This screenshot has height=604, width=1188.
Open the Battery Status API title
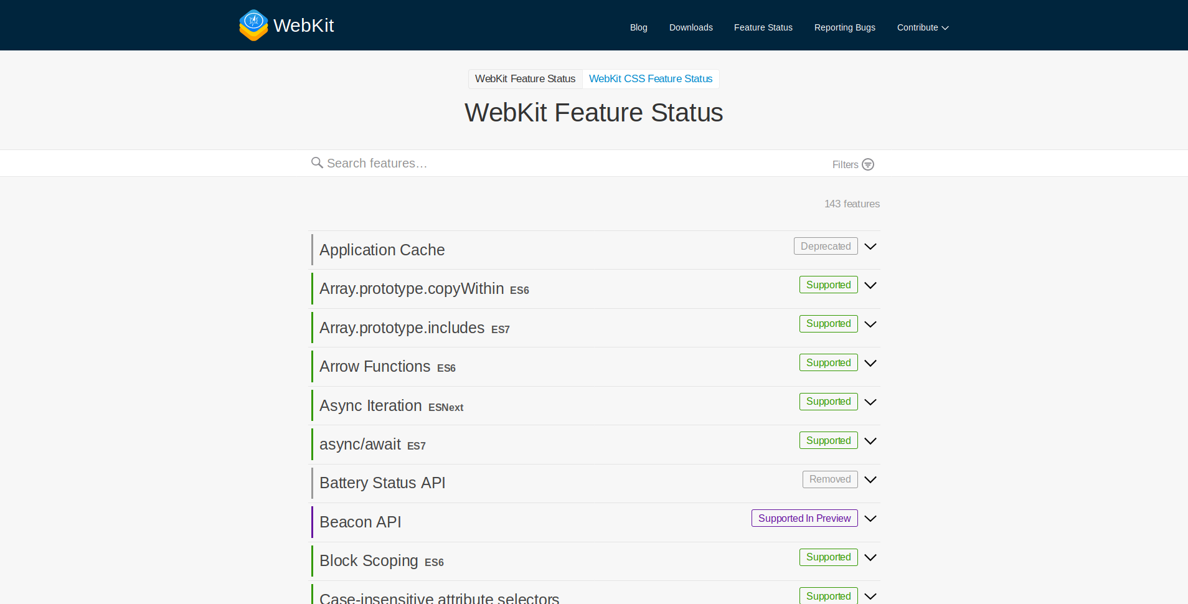coord(382,483)
